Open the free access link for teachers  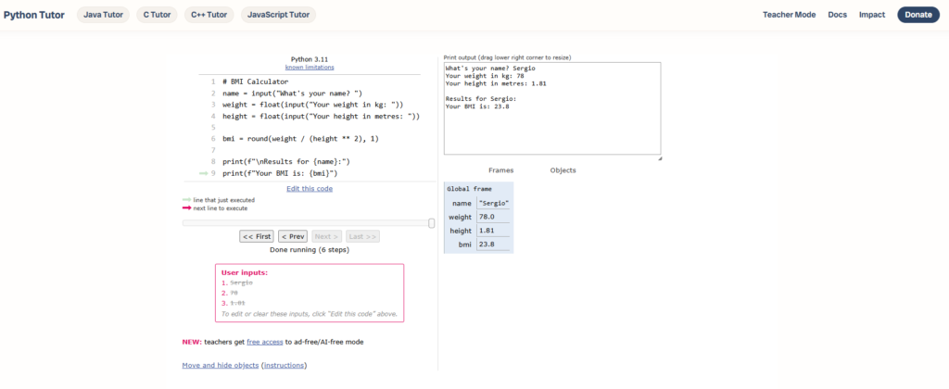[264, 342]
